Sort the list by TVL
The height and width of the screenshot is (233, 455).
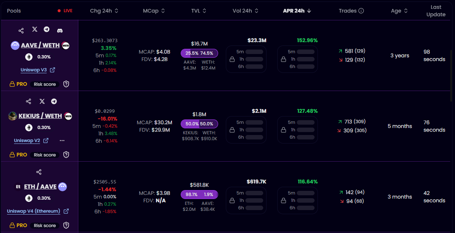[x=198, y=11]
